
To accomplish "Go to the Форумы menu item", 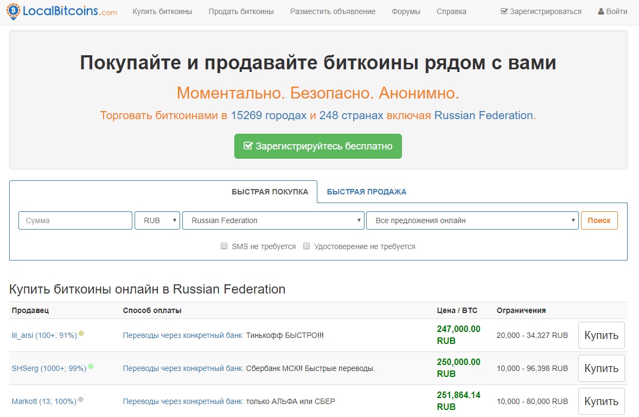I will tap(406, 11).
